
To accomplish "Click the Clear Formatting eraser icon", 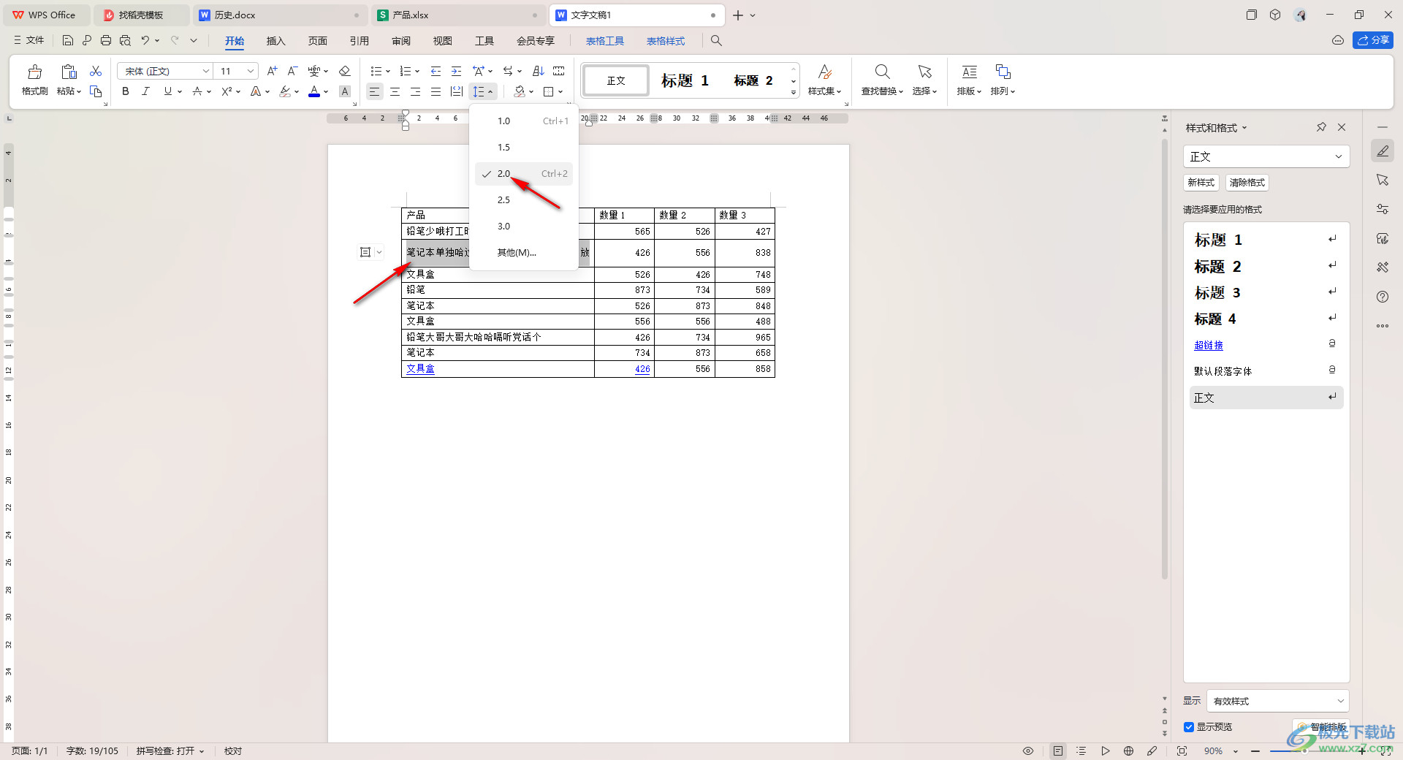I will click(345, 71).
